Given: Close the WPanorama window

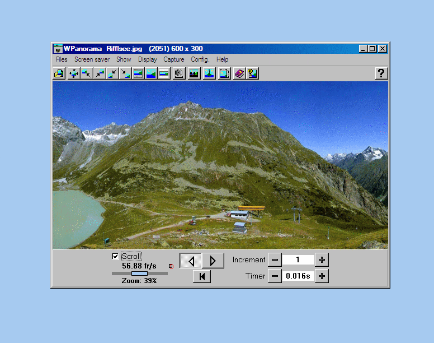Looking at the screenshot, I should point(383,49).
